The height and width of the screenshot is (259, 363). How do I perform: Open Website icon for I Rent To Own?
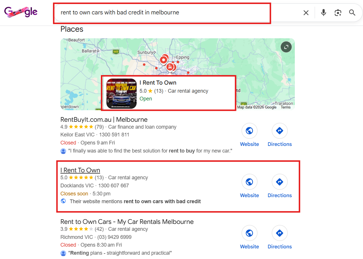(x=249, y=182)
